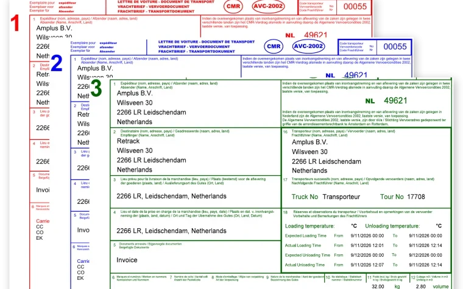This screenshot has height=289, width=463.
Task: Click consignee name 'Retrack' on green copy
Action: (128, 141)
